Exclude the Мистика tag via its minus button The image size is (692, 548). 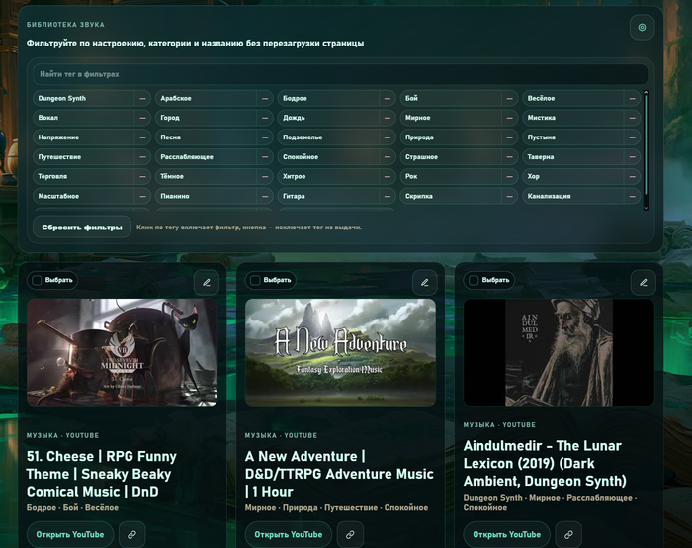click(x=632, y=118)
